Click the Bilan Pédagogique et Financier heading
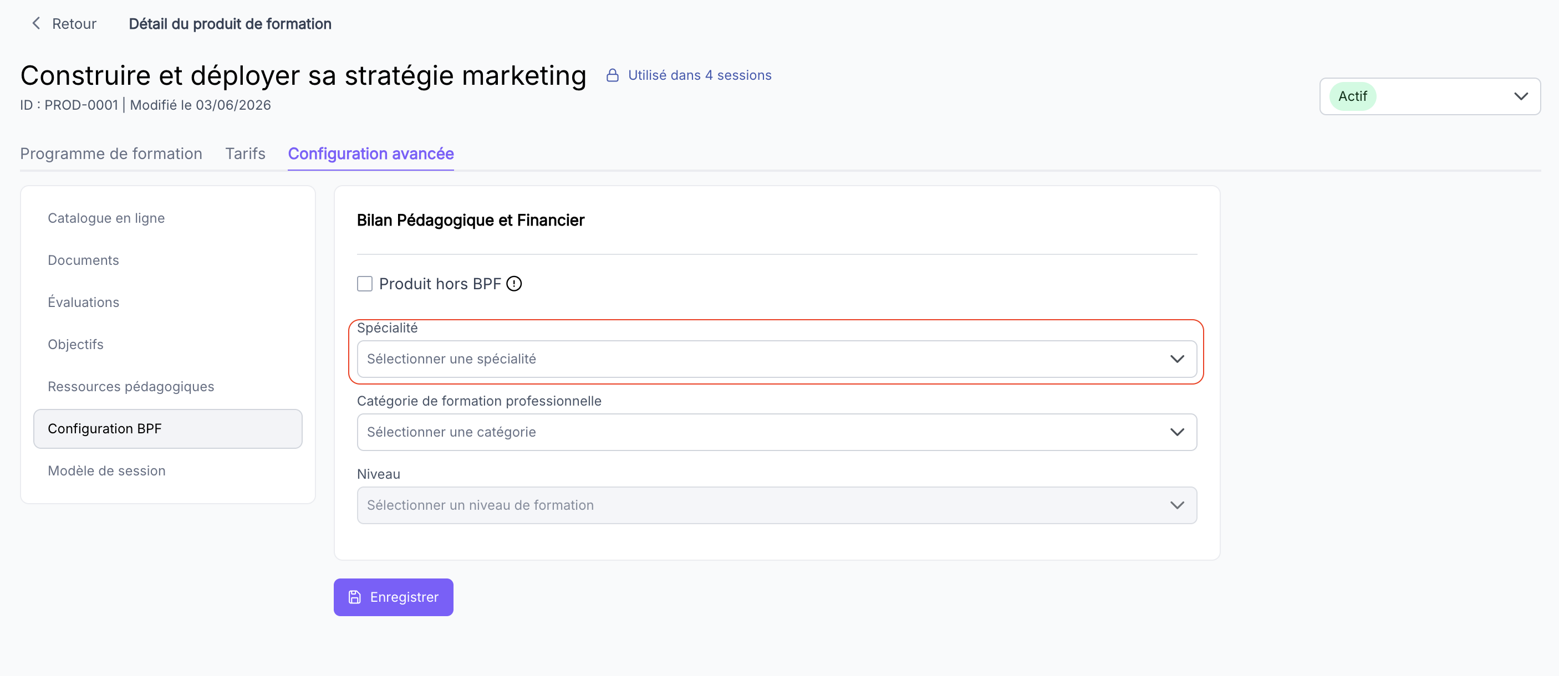1559x676 pixels. pos(470,220)
